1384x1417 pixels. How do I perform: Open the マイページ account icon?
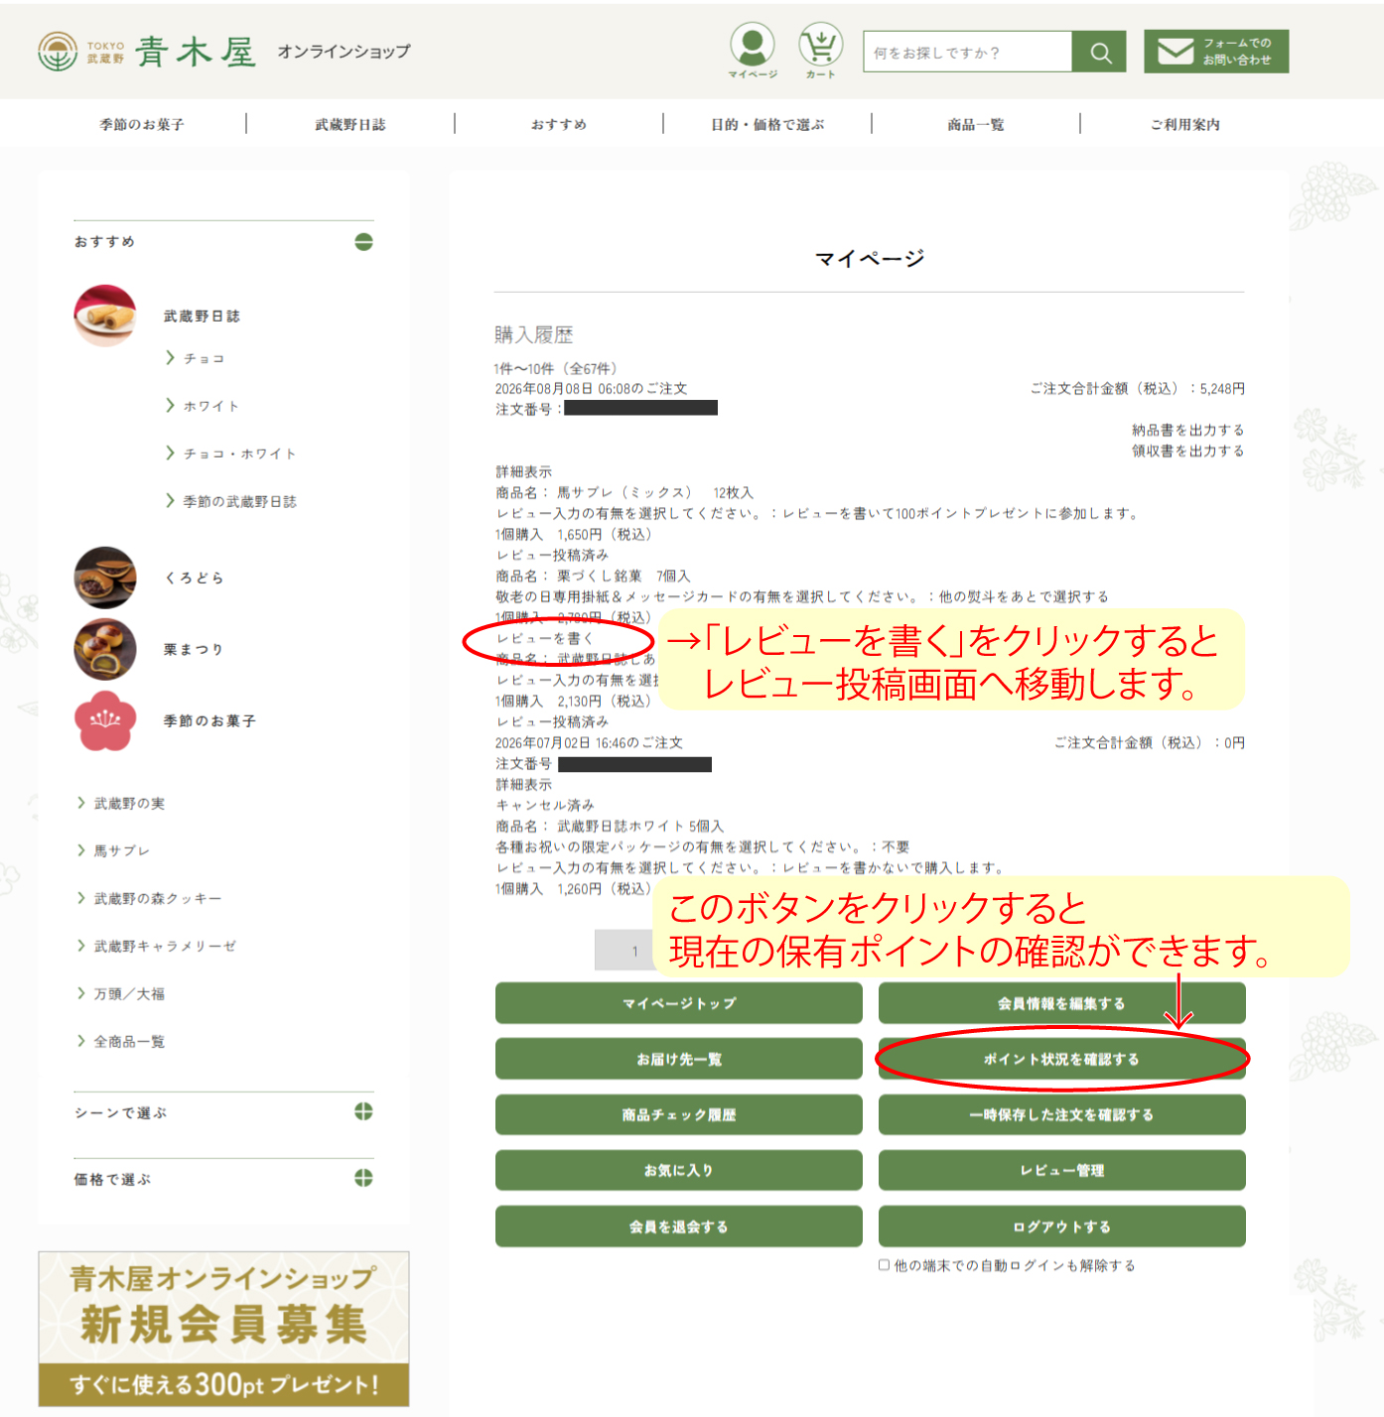pos(753,50)
